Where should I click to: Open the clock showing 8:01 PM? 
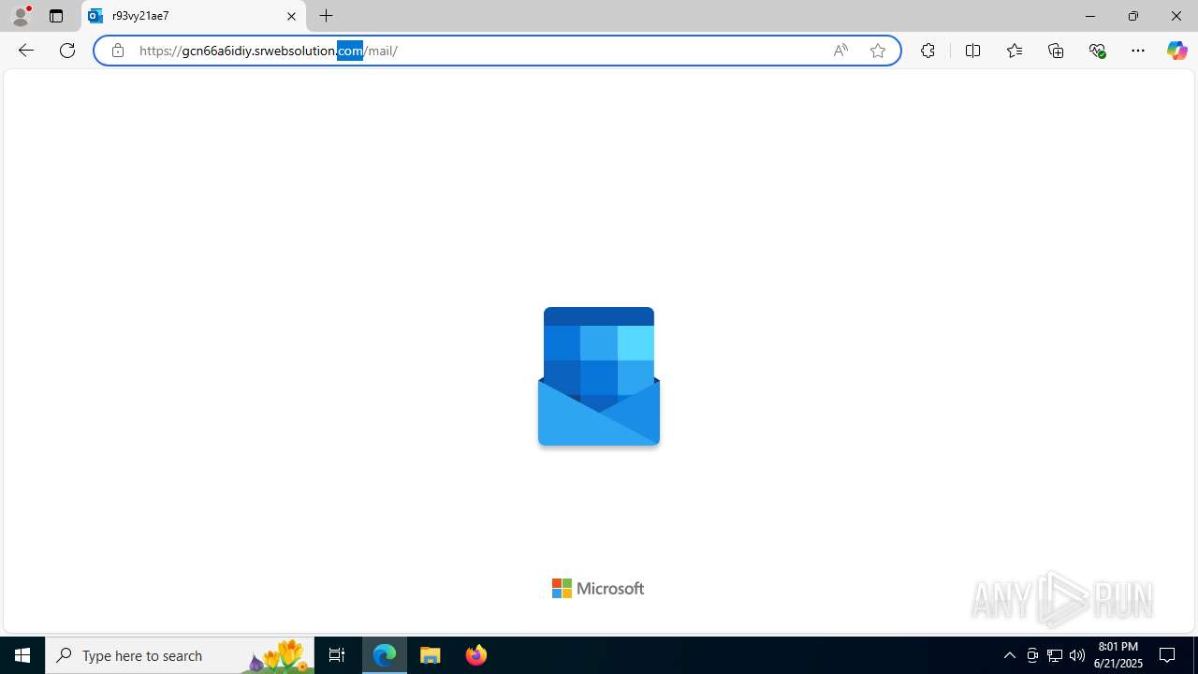(1120, 655)
